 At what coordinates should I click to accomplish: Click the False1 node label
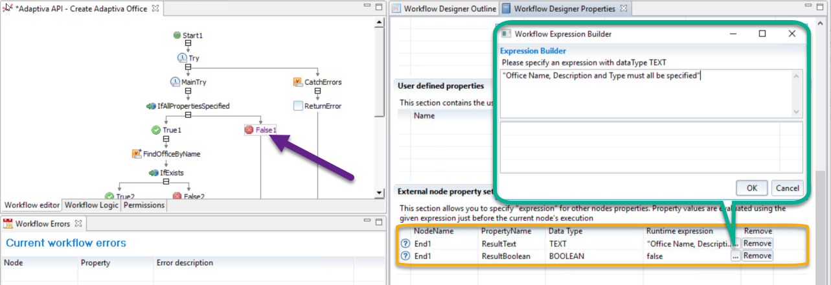[266, 130]
